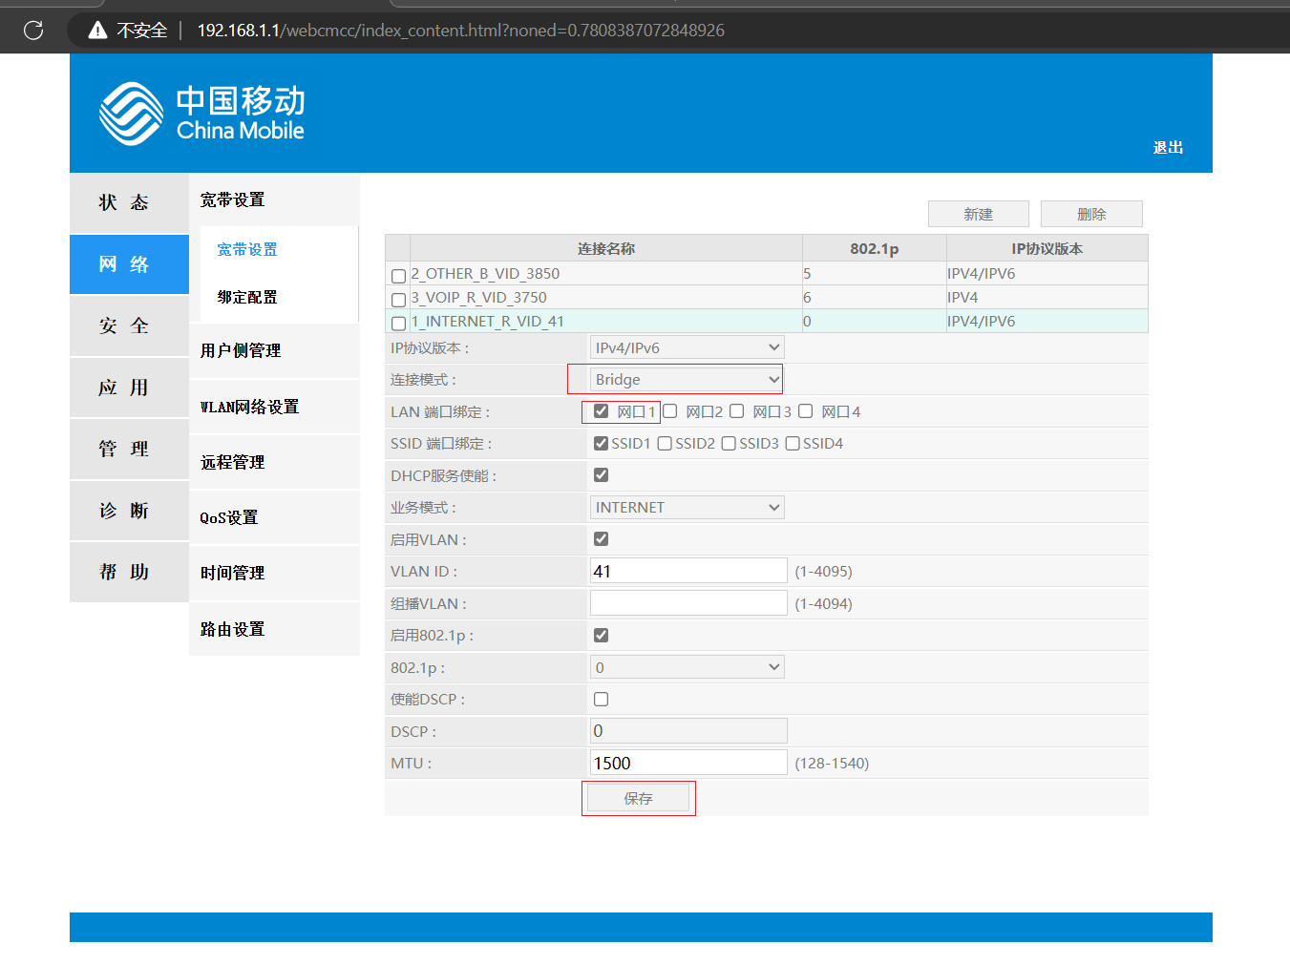The width and height of the screenshot is (1290, 965).
Task: Check the 2_OTHER_B_VID_3850 connection checkbox
Action: pyautogui.click(x=399, y=276)
